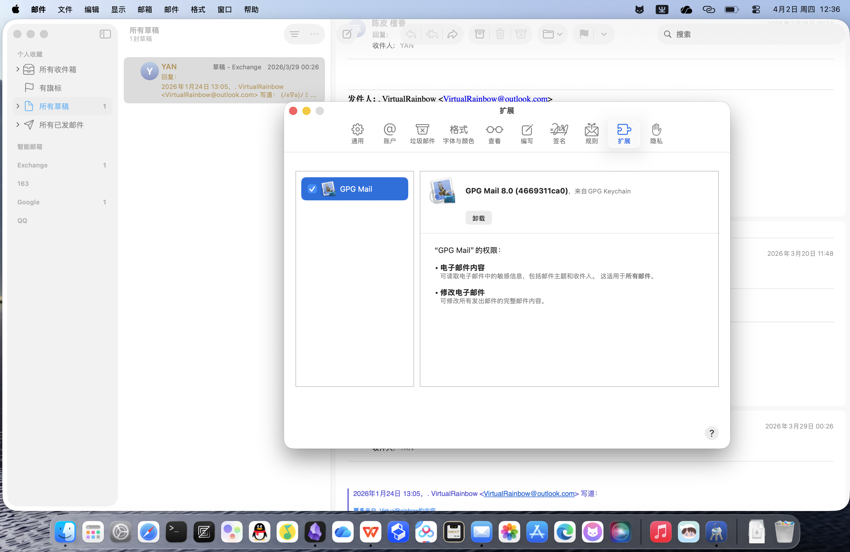
Task: Open the 窗口 menu
Action: pyautogui.click(x=225, y=10)
